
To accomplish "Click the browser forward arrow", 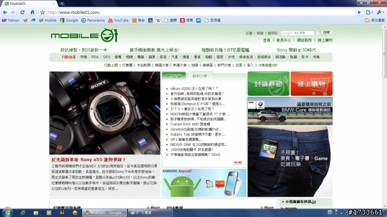I will coord(13,12).
